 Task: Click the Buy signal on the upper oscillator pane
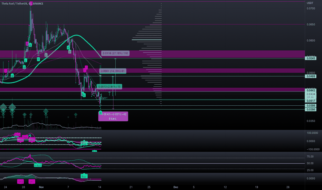tap(84, 143)
